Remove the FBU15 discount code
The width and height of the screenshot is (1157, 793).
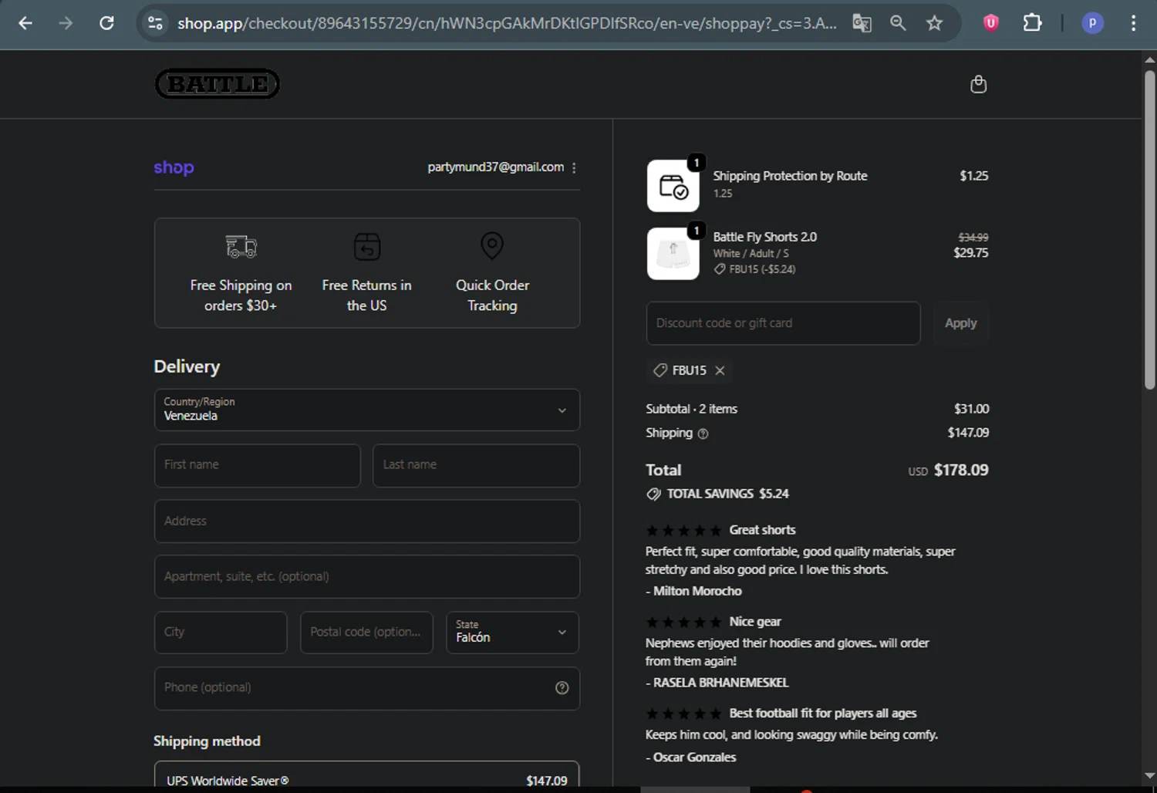(720, 370)
